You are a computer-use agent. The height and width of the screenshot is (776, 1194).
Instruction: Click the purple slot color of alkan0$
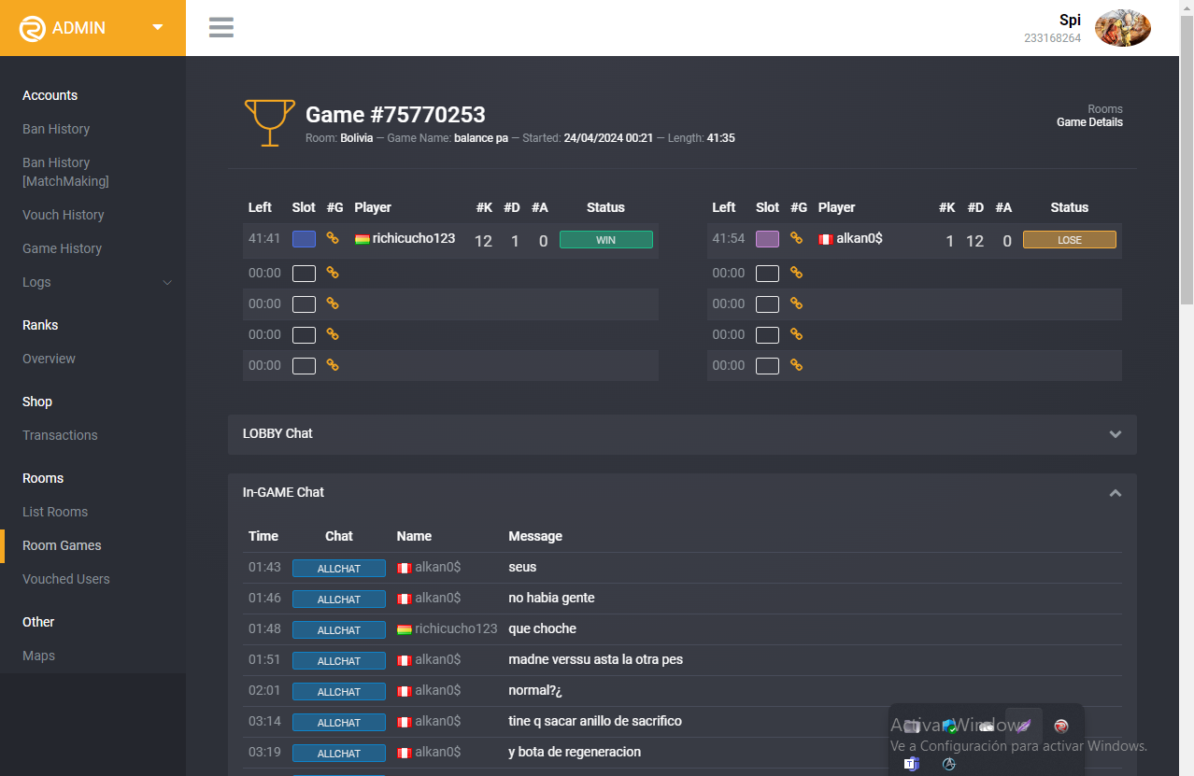(767, 239)
